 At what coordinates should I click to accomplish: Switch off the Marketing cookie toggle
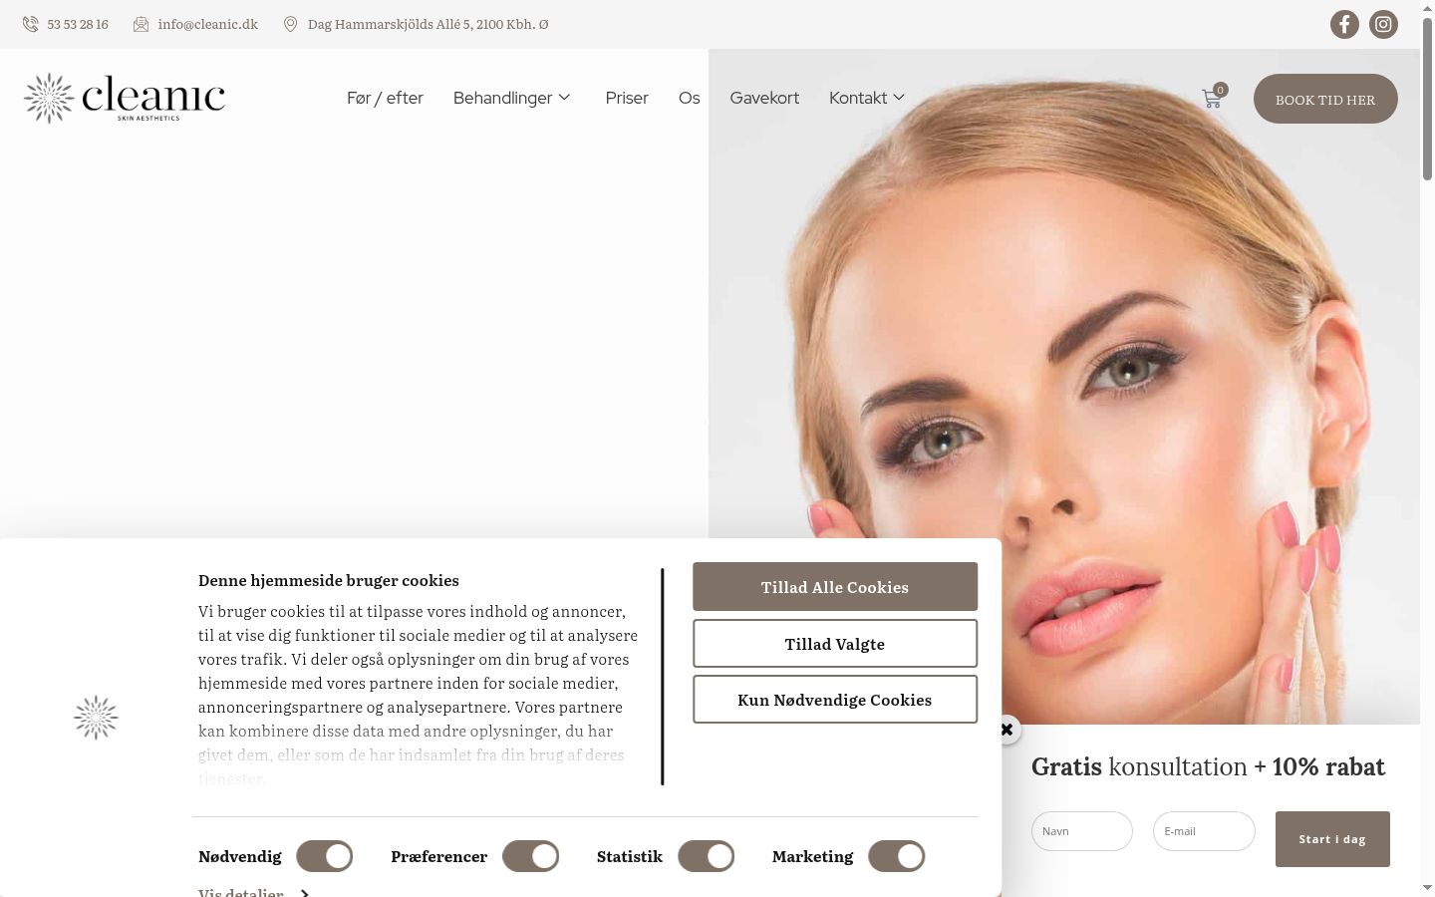click(x=897, y=856)
